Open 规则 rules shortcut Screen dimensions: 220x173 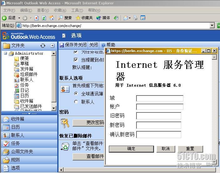click(29, 160)
